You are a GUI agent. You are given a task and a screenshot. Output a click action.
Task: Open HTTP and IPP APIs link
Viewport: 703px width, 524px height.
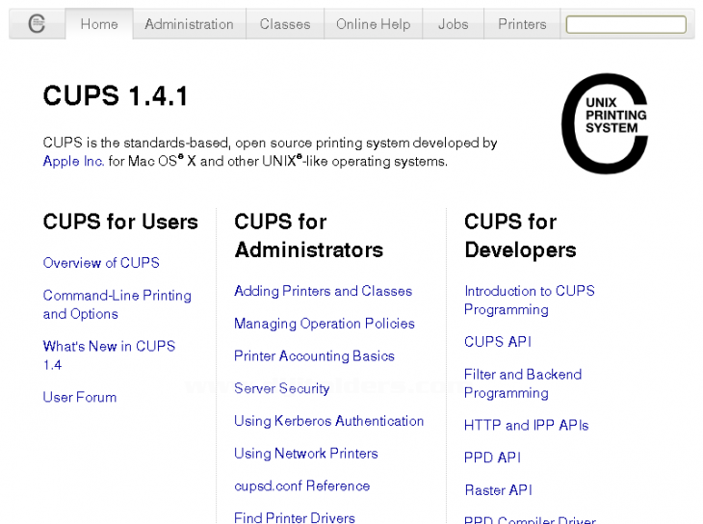point(527,425)
